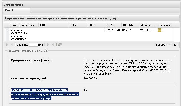Screen dimensions: 181x106
Task: Select the 84.25.11.120 ОКПД2 value
Action: 112,30
